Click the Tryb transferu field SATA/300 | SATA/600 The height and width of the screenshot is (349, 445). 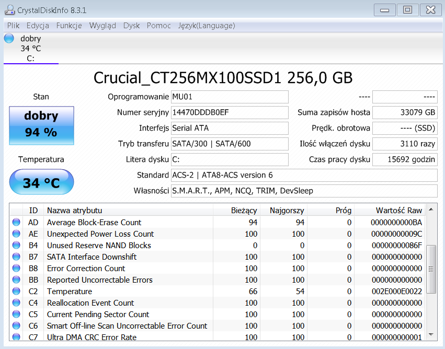point(230,144)
